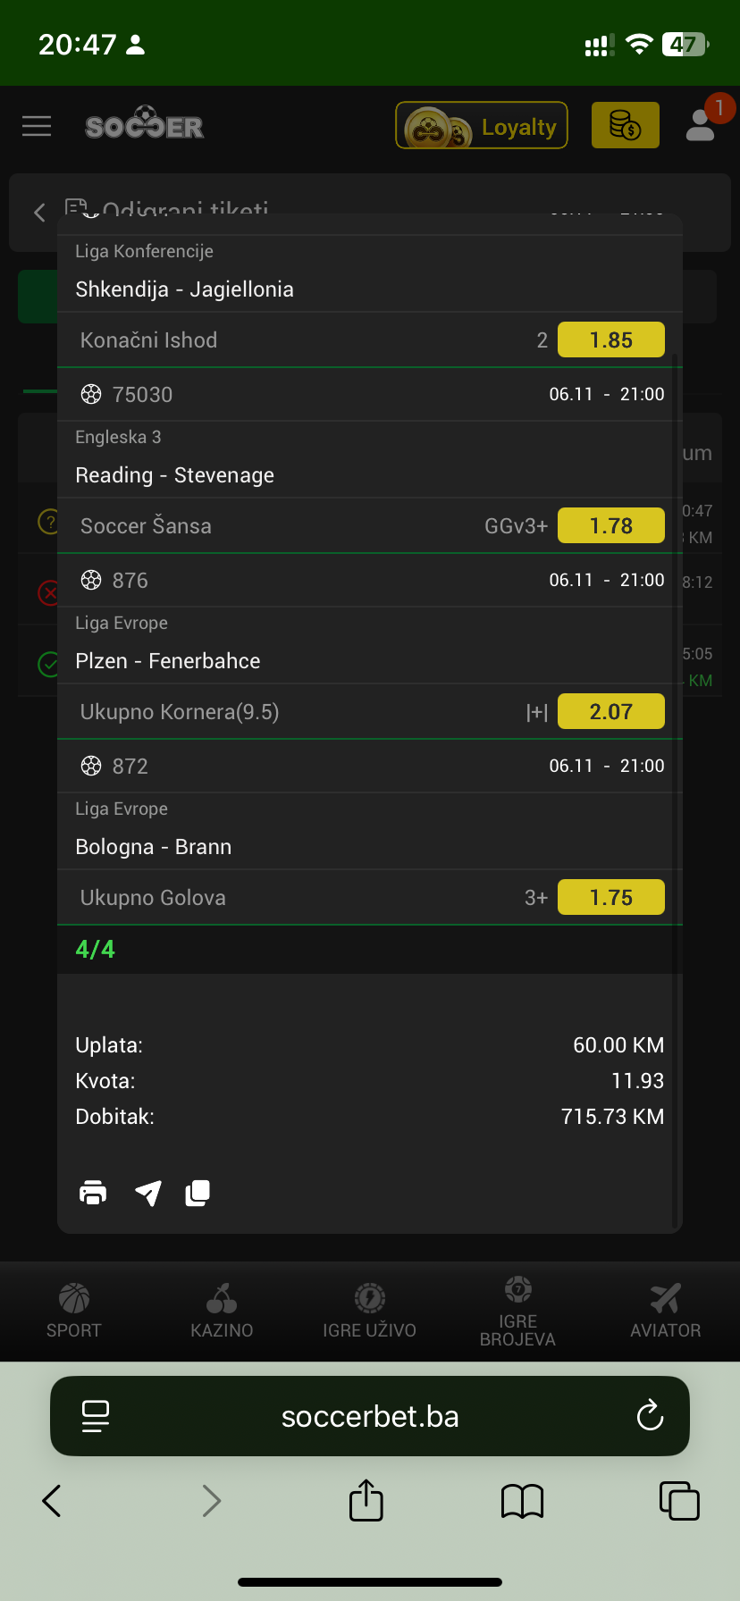Print the ticket
740x1601 pixels.
[93, 1193]
